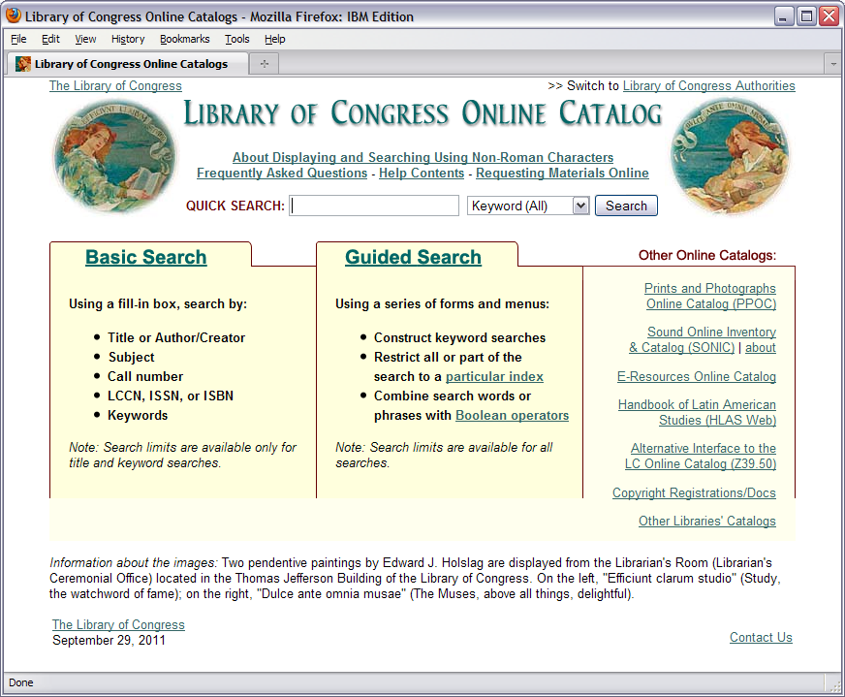
Task: Open Other Libraries' Catalogs link
Action: [707, 521]
